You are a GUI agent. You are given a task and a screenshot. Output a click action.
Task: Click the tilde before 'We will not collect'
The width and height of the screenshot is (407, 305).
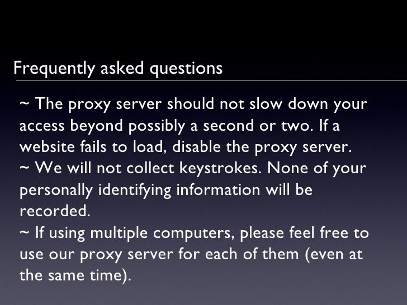(x=25, y=167)
